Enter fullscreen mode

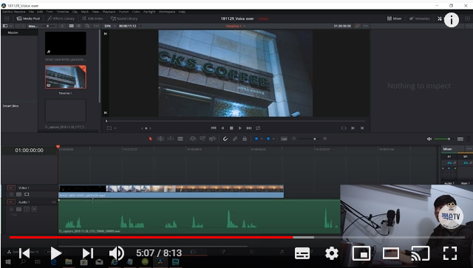click(x=450, y=253)
